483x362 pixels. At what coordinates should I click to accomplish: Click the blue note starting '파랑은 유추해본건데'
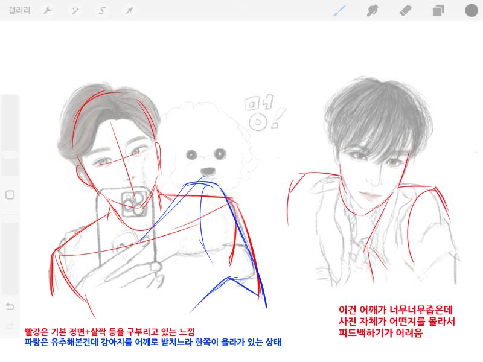click(153, 342)
